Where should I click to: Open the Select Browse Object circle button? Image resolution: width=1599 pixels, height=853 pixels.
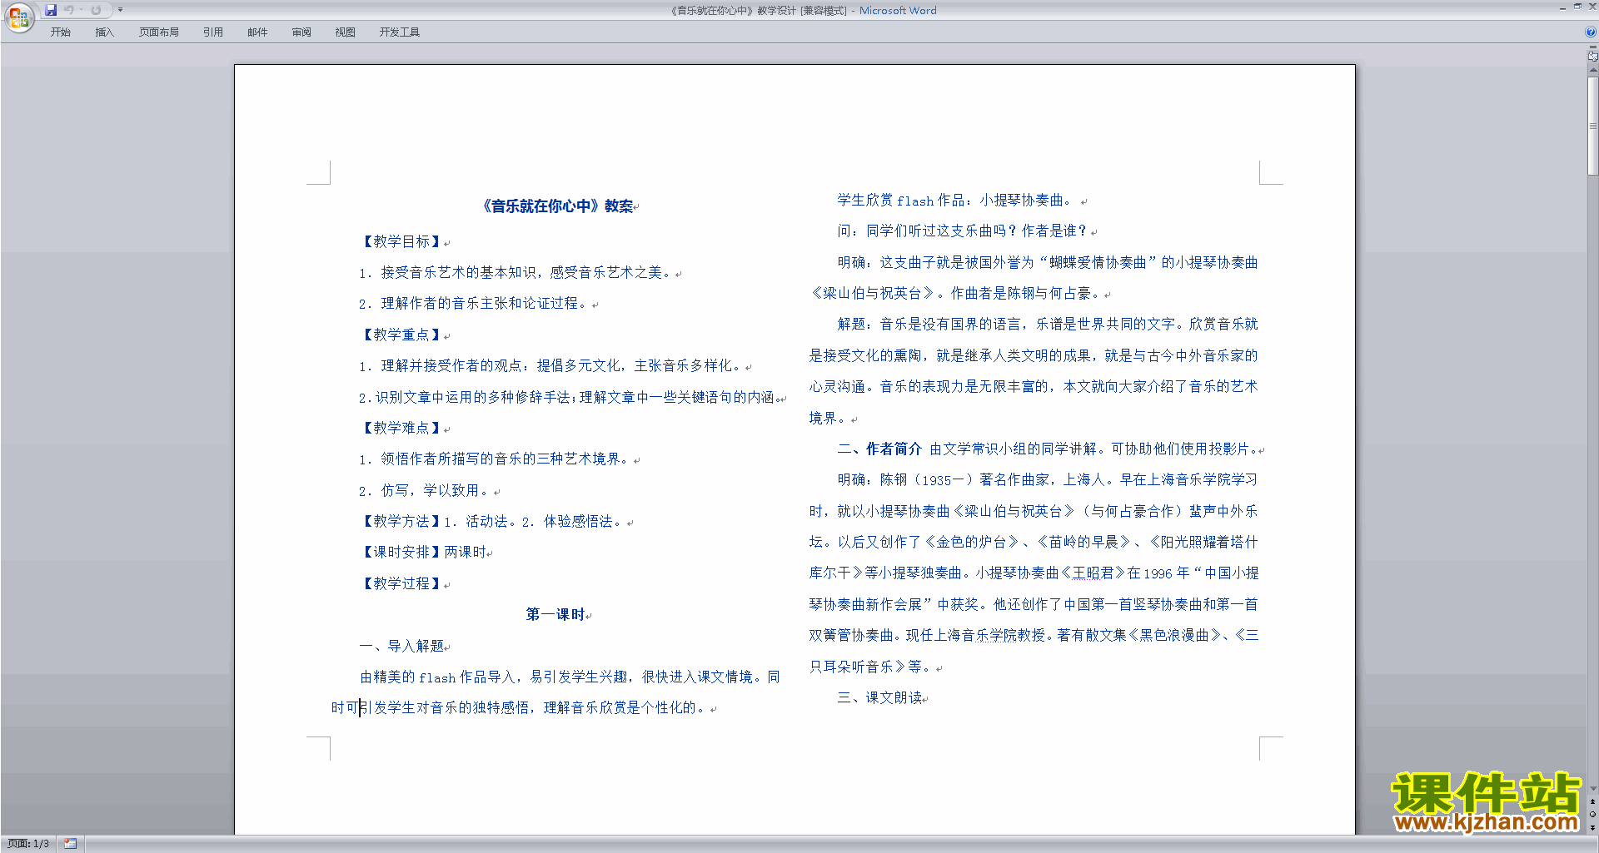click(1592, 814)
